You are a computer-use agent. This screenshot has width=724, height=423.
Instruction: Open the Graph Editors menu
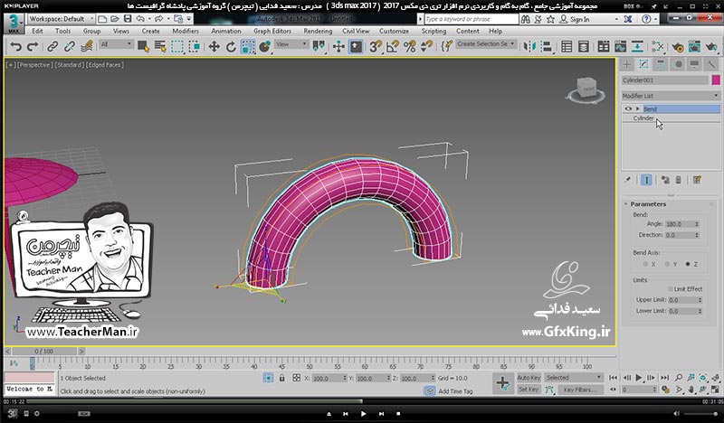[x=272, y=31]
